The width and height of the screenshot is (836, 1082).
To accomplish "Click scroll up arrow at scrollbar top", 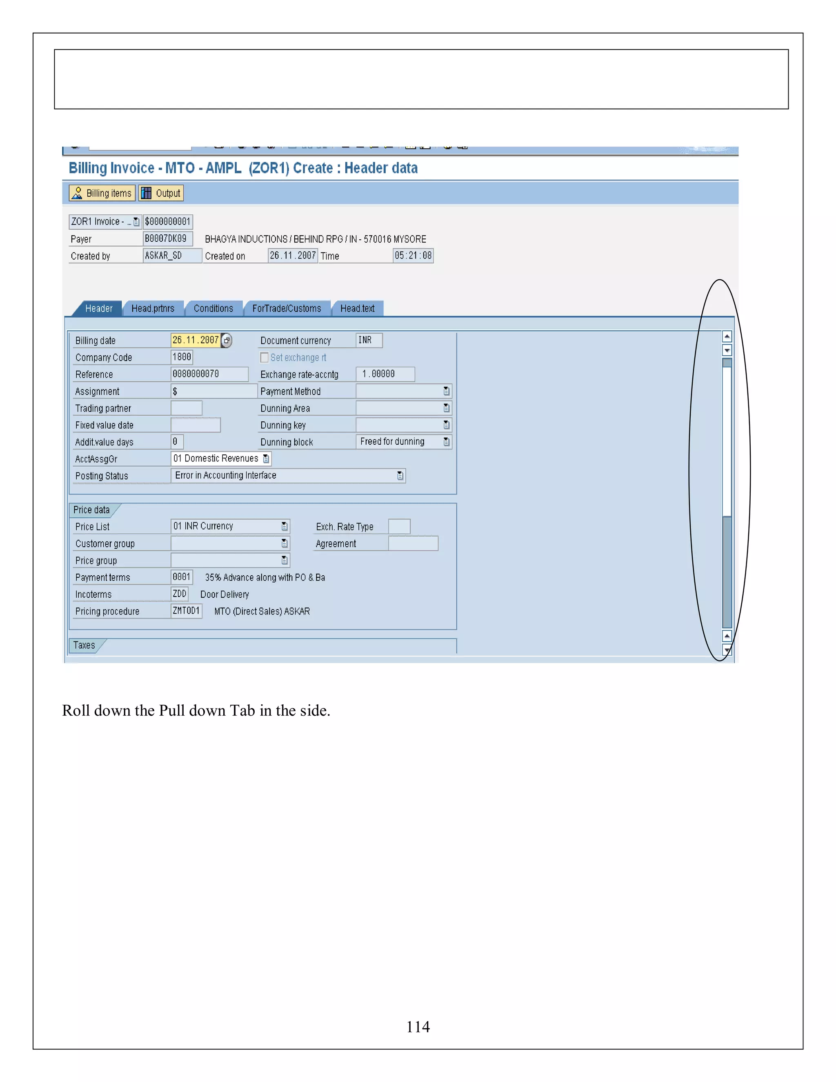I will (727, 337).
